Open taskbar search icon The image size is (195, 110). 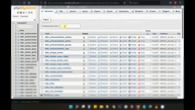[x=77, y=107]
